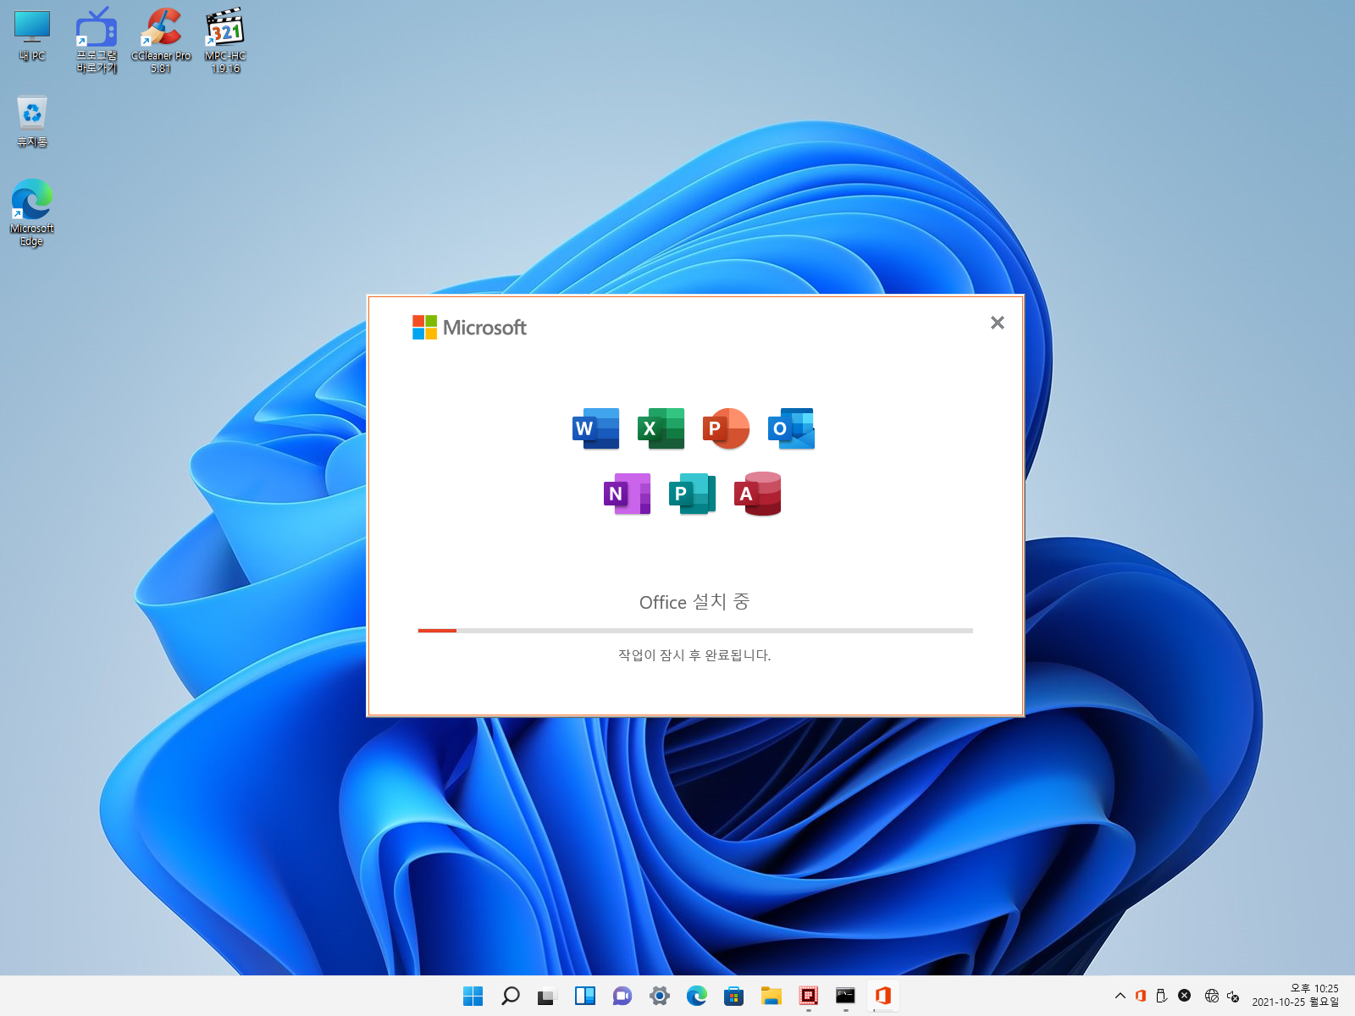Open Task View on the taskbar

(547, 997)
